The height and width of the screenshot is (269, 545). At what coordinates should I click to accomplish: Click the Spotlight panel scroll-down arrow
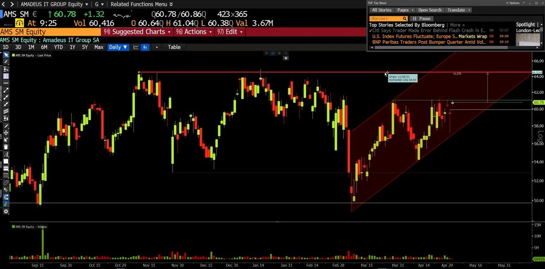coord(542,43)
